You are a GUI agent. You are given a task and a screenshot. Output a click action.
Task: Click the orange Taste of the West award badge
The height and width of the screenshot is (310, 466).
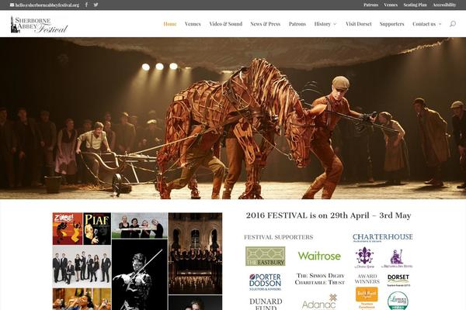[367, 298]
